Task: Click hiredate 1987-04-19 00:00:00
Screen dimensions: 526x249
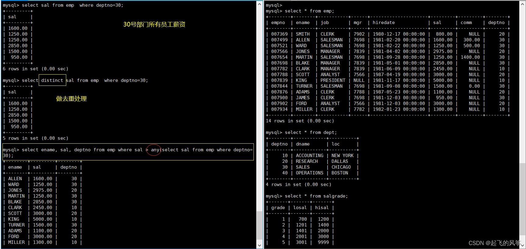Action: click(x=399, y=75)
